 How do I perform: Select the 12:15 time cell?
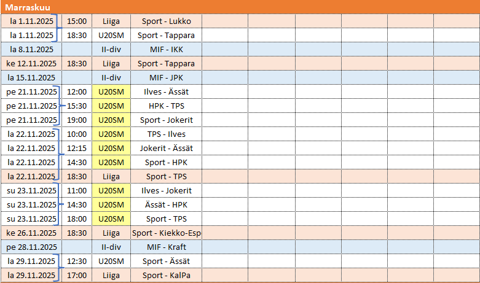tap(77, 148)
